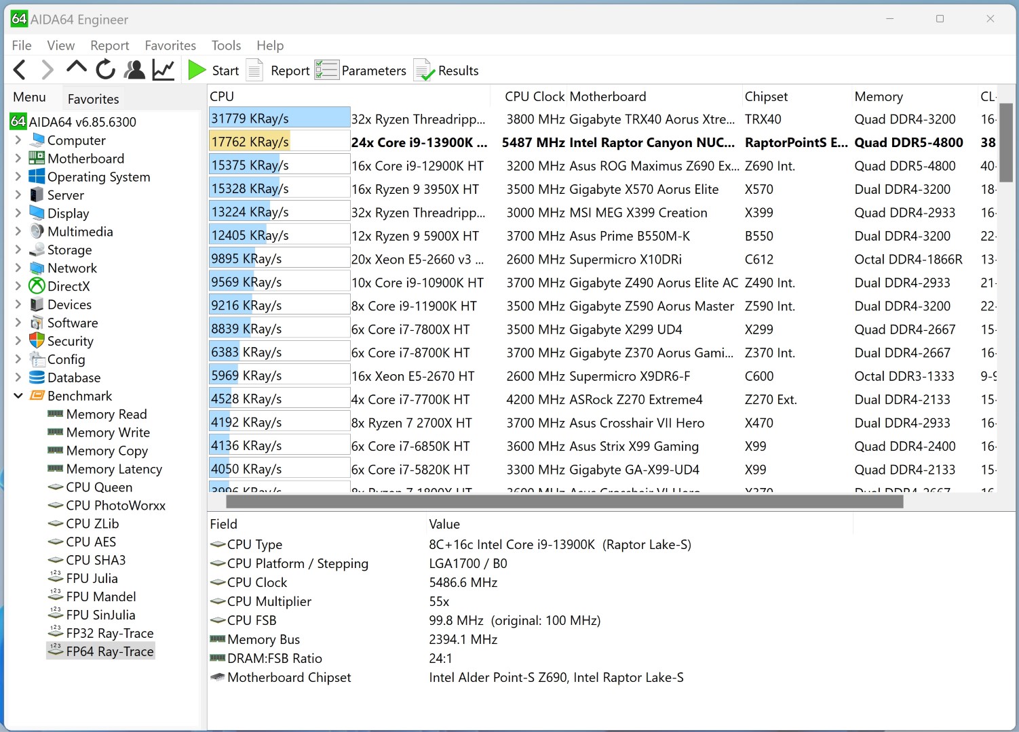Select the Multimedia speaker icon

37,232
